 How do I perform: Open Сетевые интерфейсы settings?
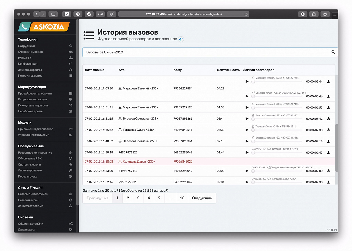33,194
